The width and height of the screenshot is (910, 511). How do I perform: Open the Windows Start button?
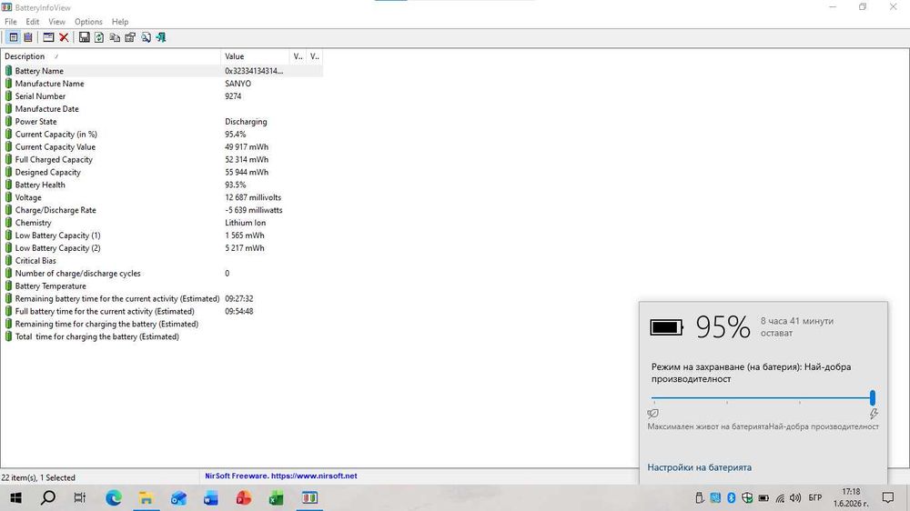[15, 497]
